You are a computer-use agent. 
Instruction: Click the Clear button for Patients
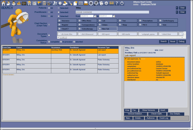point(182,8)
